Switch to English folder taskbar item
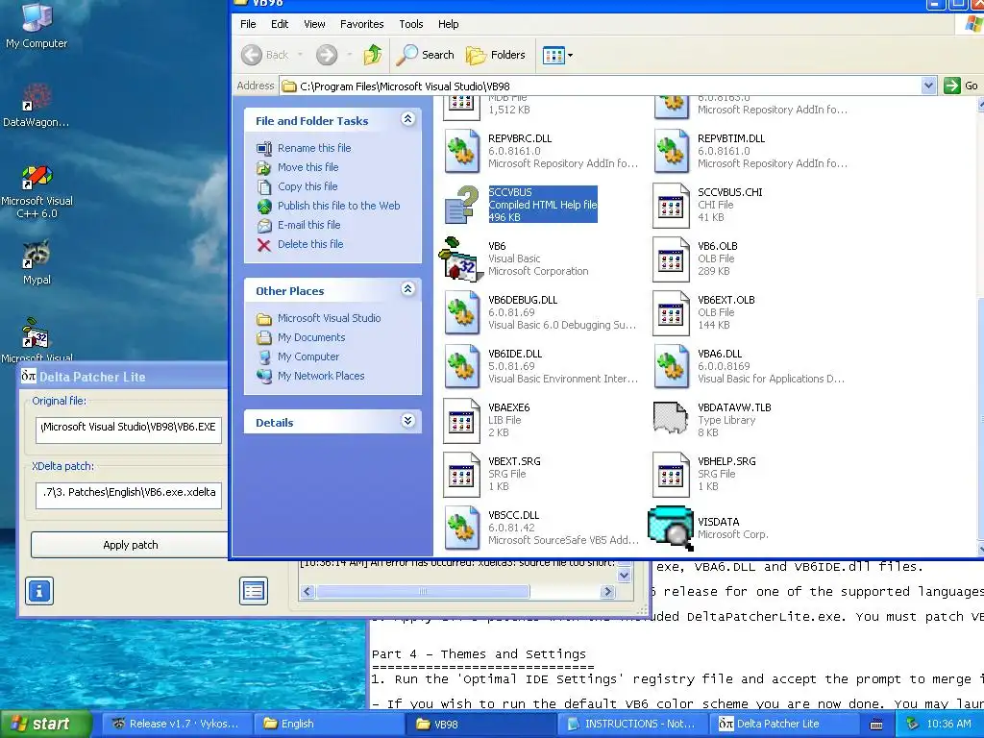This screenshot has width=984, height=738. [329, 725]
